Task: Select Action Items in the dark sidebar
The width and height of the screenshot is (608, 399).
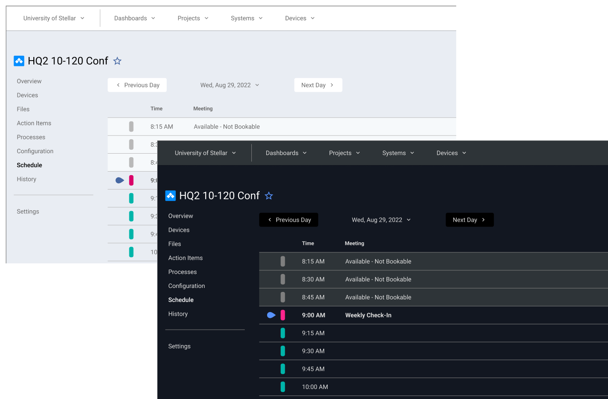Action: pyautogui.click(x=186, y=258)
